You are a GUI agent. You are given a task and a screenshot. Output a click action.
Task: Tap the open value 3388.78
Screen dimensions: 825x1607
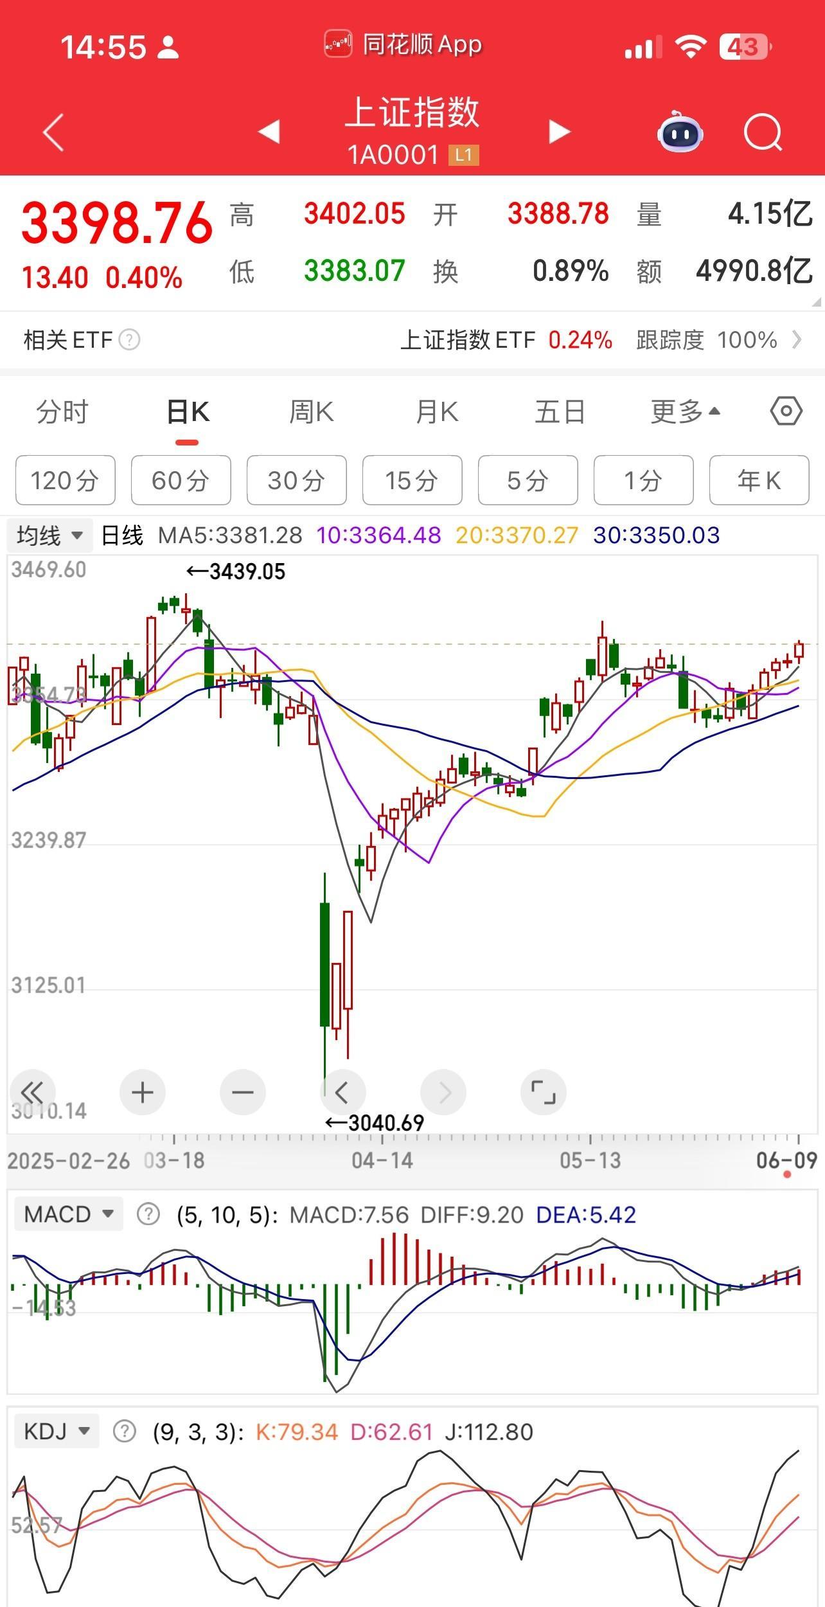558,213
